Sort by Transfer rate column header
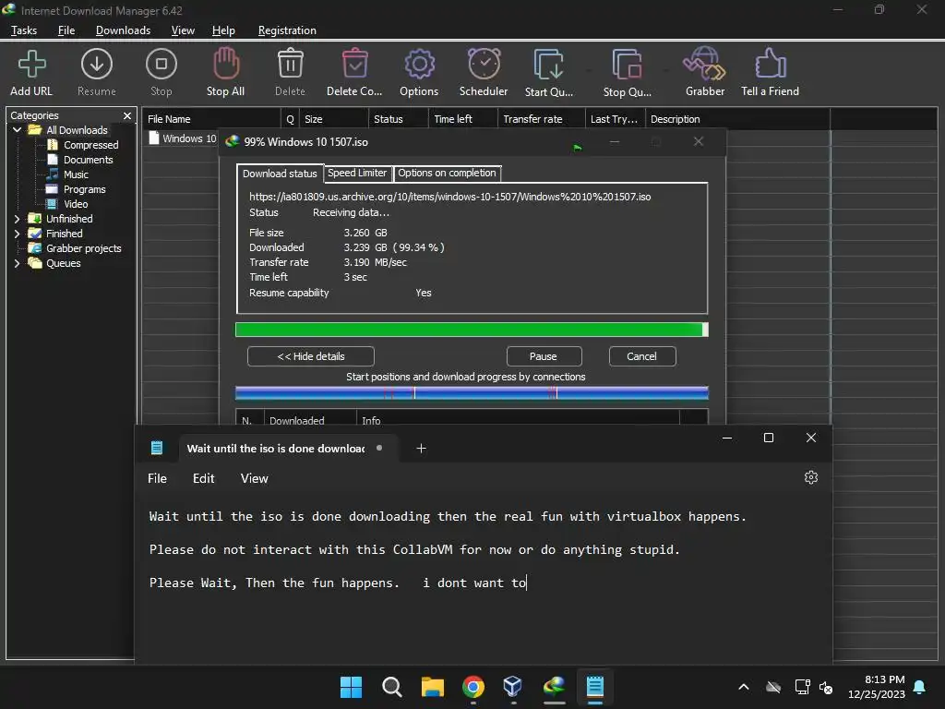 pyautogui.click(x=541, y=119)
